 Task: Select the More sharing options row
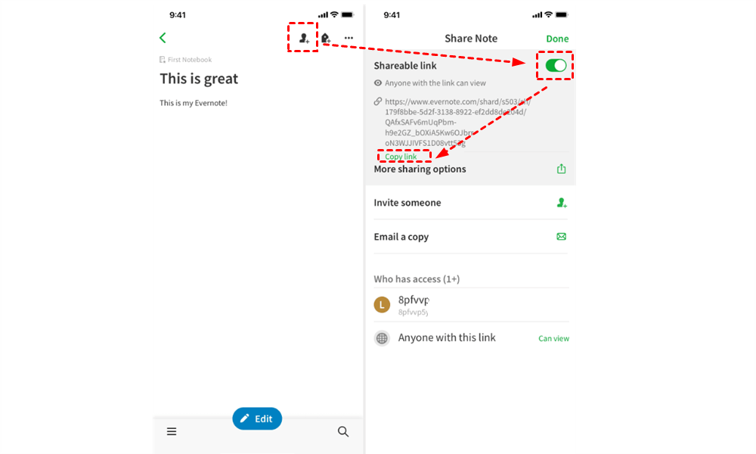pyautogui.click(x=470, y=169)
